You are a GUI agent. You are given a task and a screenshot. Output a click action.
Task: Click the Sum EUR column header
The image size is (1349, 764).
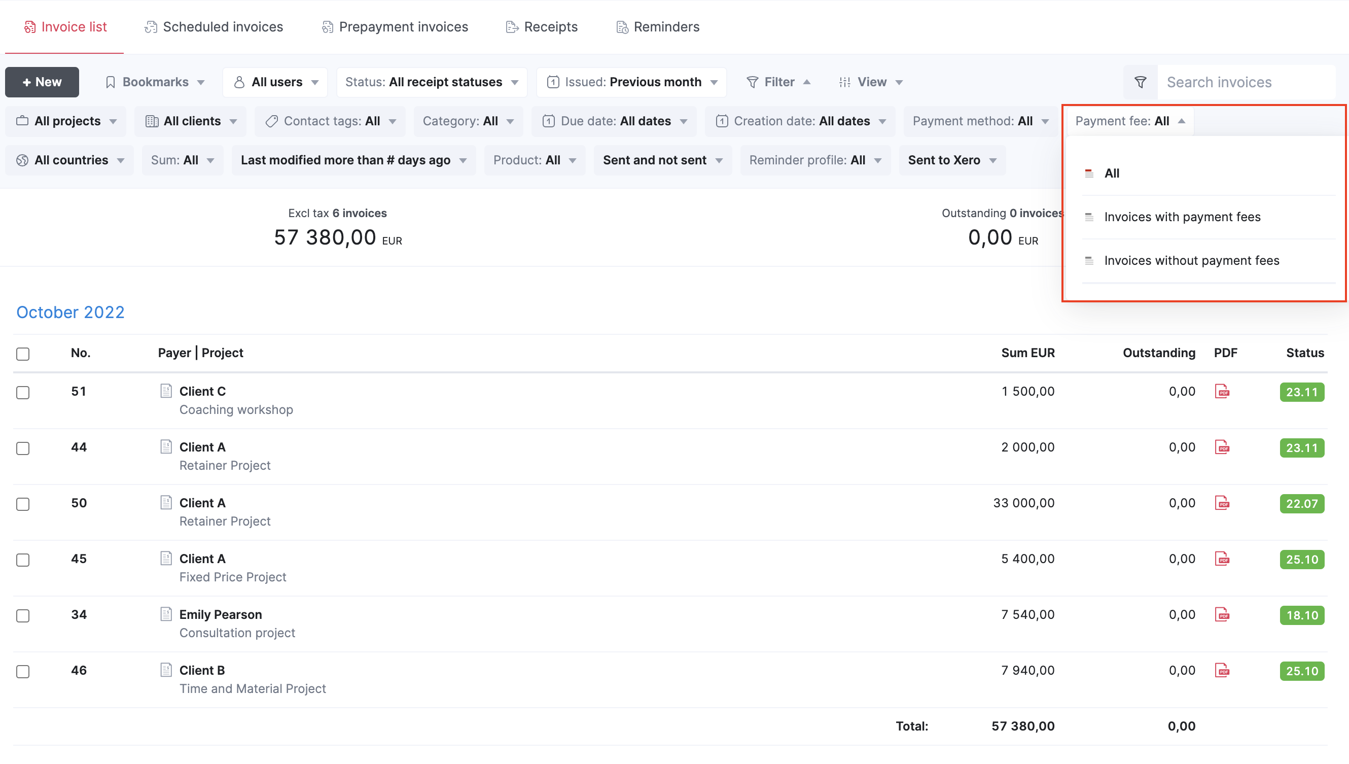pyautogui.click(x=1028, y=353)
